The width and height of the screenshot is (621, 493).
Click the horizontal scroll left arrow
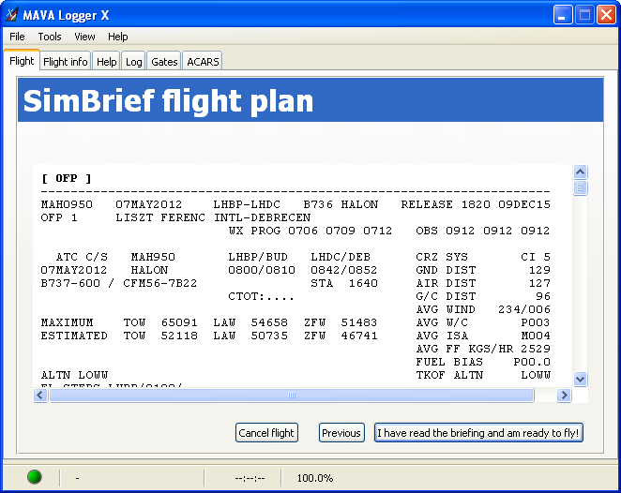tap(40, 395)
